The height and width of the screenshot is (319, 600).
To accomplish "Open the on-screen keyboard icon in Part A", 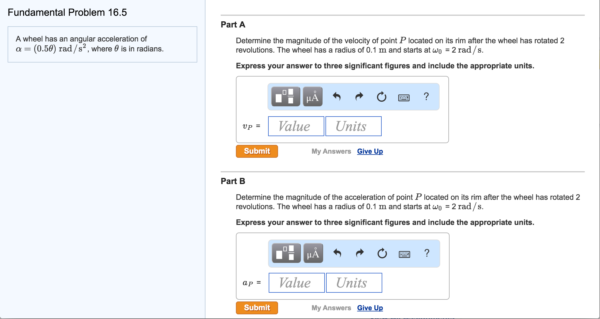I will click(x=404, y=97).
